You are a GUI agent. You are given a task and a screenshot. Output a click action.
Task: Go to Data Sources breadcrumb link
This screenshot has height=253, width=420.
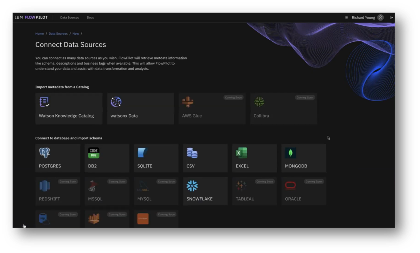click(x=58, y=34)
